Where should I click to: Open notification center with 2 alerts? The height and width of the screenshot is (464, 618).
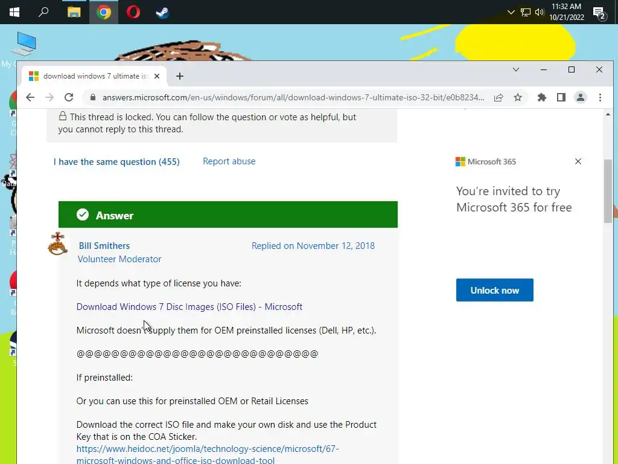(x=599, y=13)
